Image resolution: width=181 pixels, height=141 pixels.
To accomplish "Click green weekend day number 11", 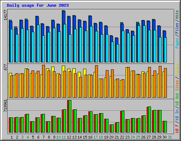I will point(64,137).
